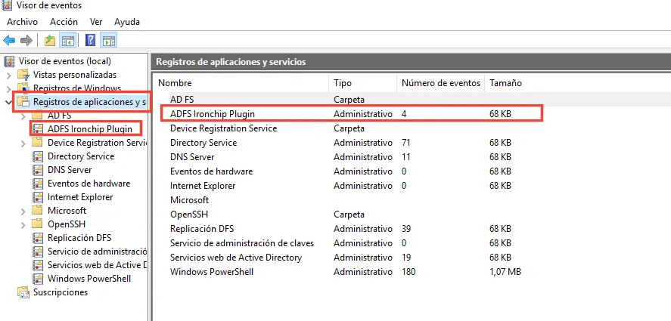Click the Vistas personalizadas folder icon
This screenshot has height=321, width=671.
[23, 75]
